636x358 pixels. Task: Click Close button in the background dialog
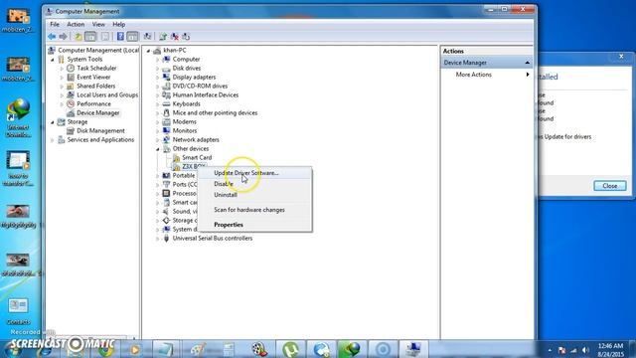609,186
